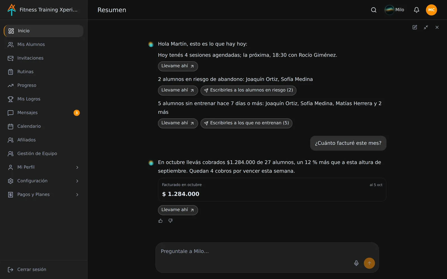Click the Fitness Training Xperi... title text
This screenshot has height=279, width=447.
tap(48, 10)
